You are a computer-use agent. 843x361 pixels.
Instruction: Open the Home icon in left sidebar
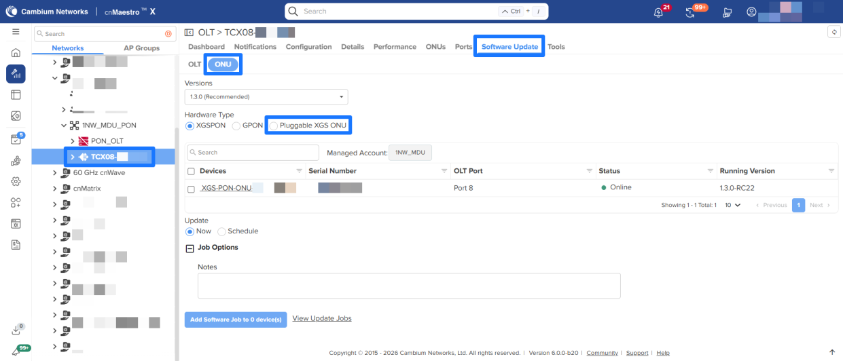[16, 53]
